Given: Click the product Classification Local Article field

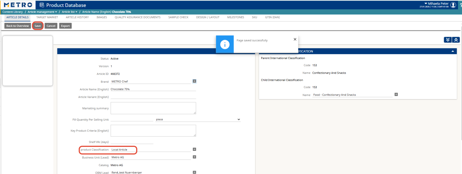Looking at the screenshot, I should click(151, 149).
